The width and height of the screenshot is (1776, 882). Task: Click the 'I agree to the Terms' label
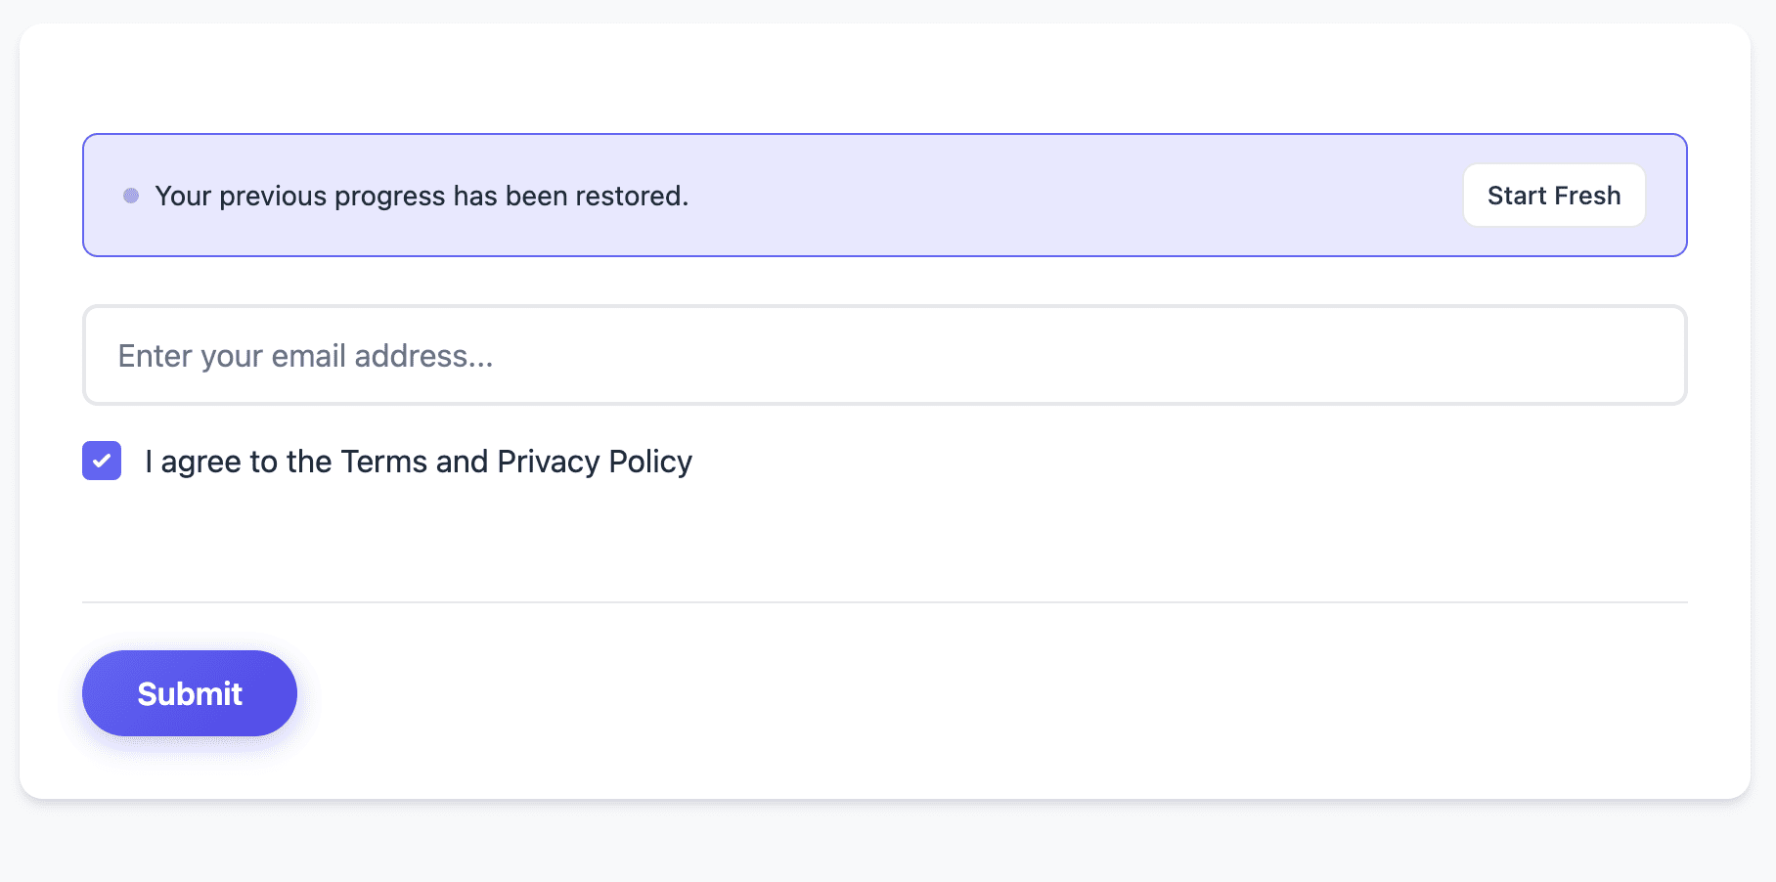[418, 462]
